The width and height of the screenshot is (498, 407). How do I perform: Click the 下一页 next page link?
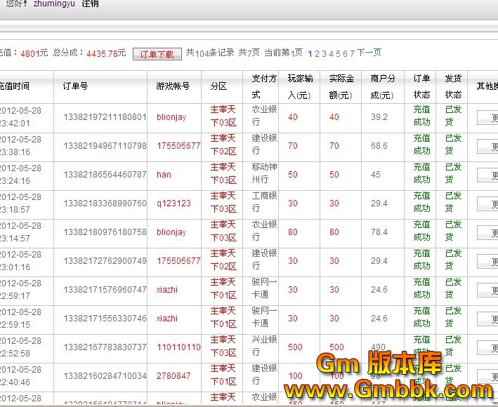pyautogui.click(x=369, y=53)
